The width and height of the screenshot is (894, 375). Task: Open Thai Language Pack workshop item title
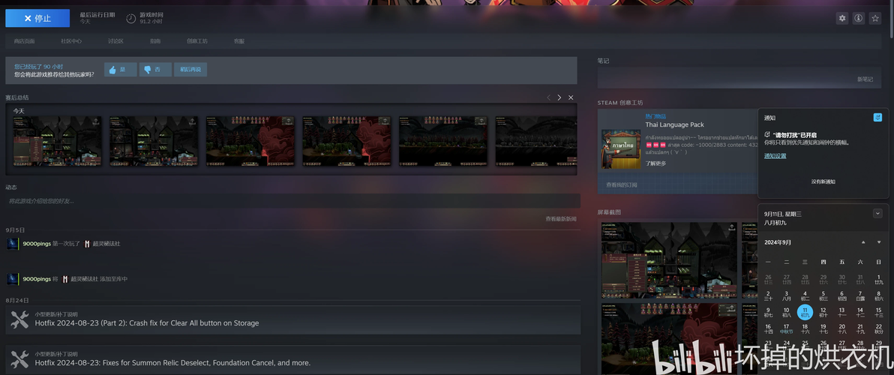point(674,124)
